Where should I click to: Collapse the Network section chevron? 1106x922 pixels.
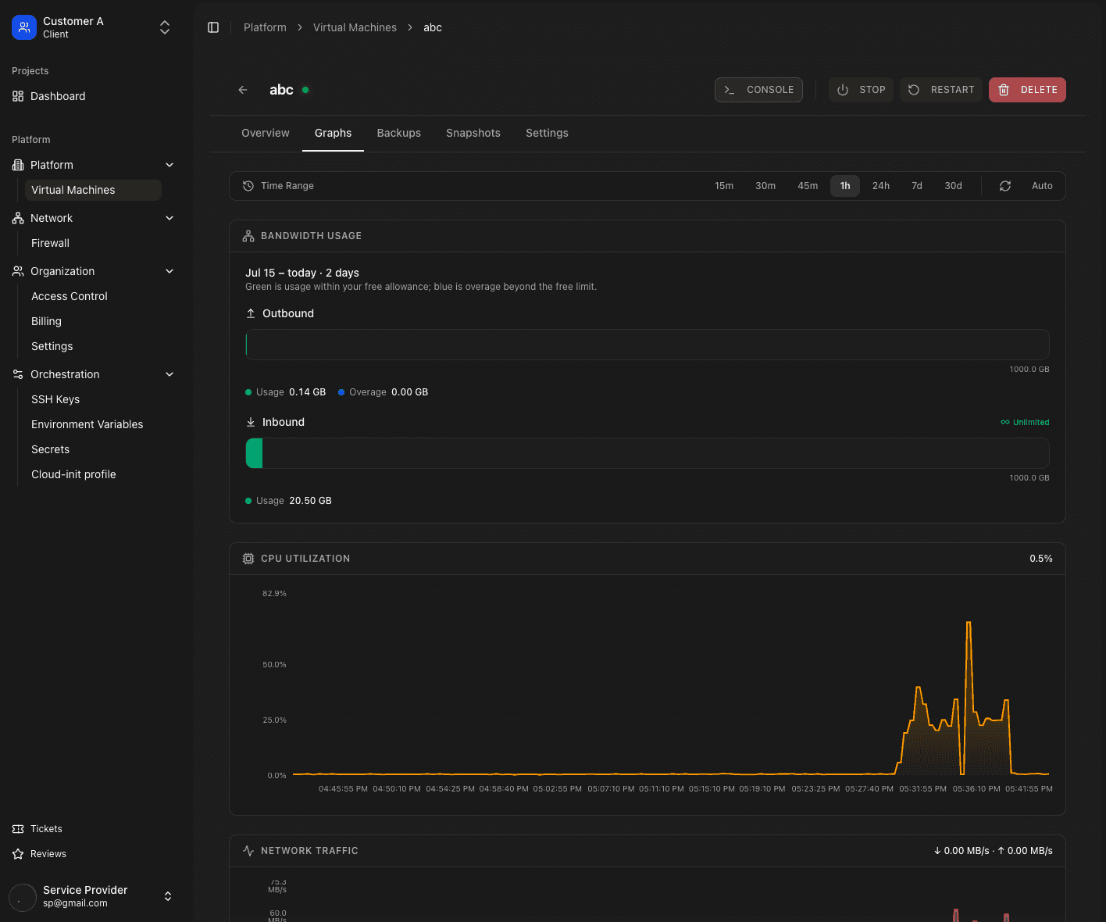[x=169, y=218]
